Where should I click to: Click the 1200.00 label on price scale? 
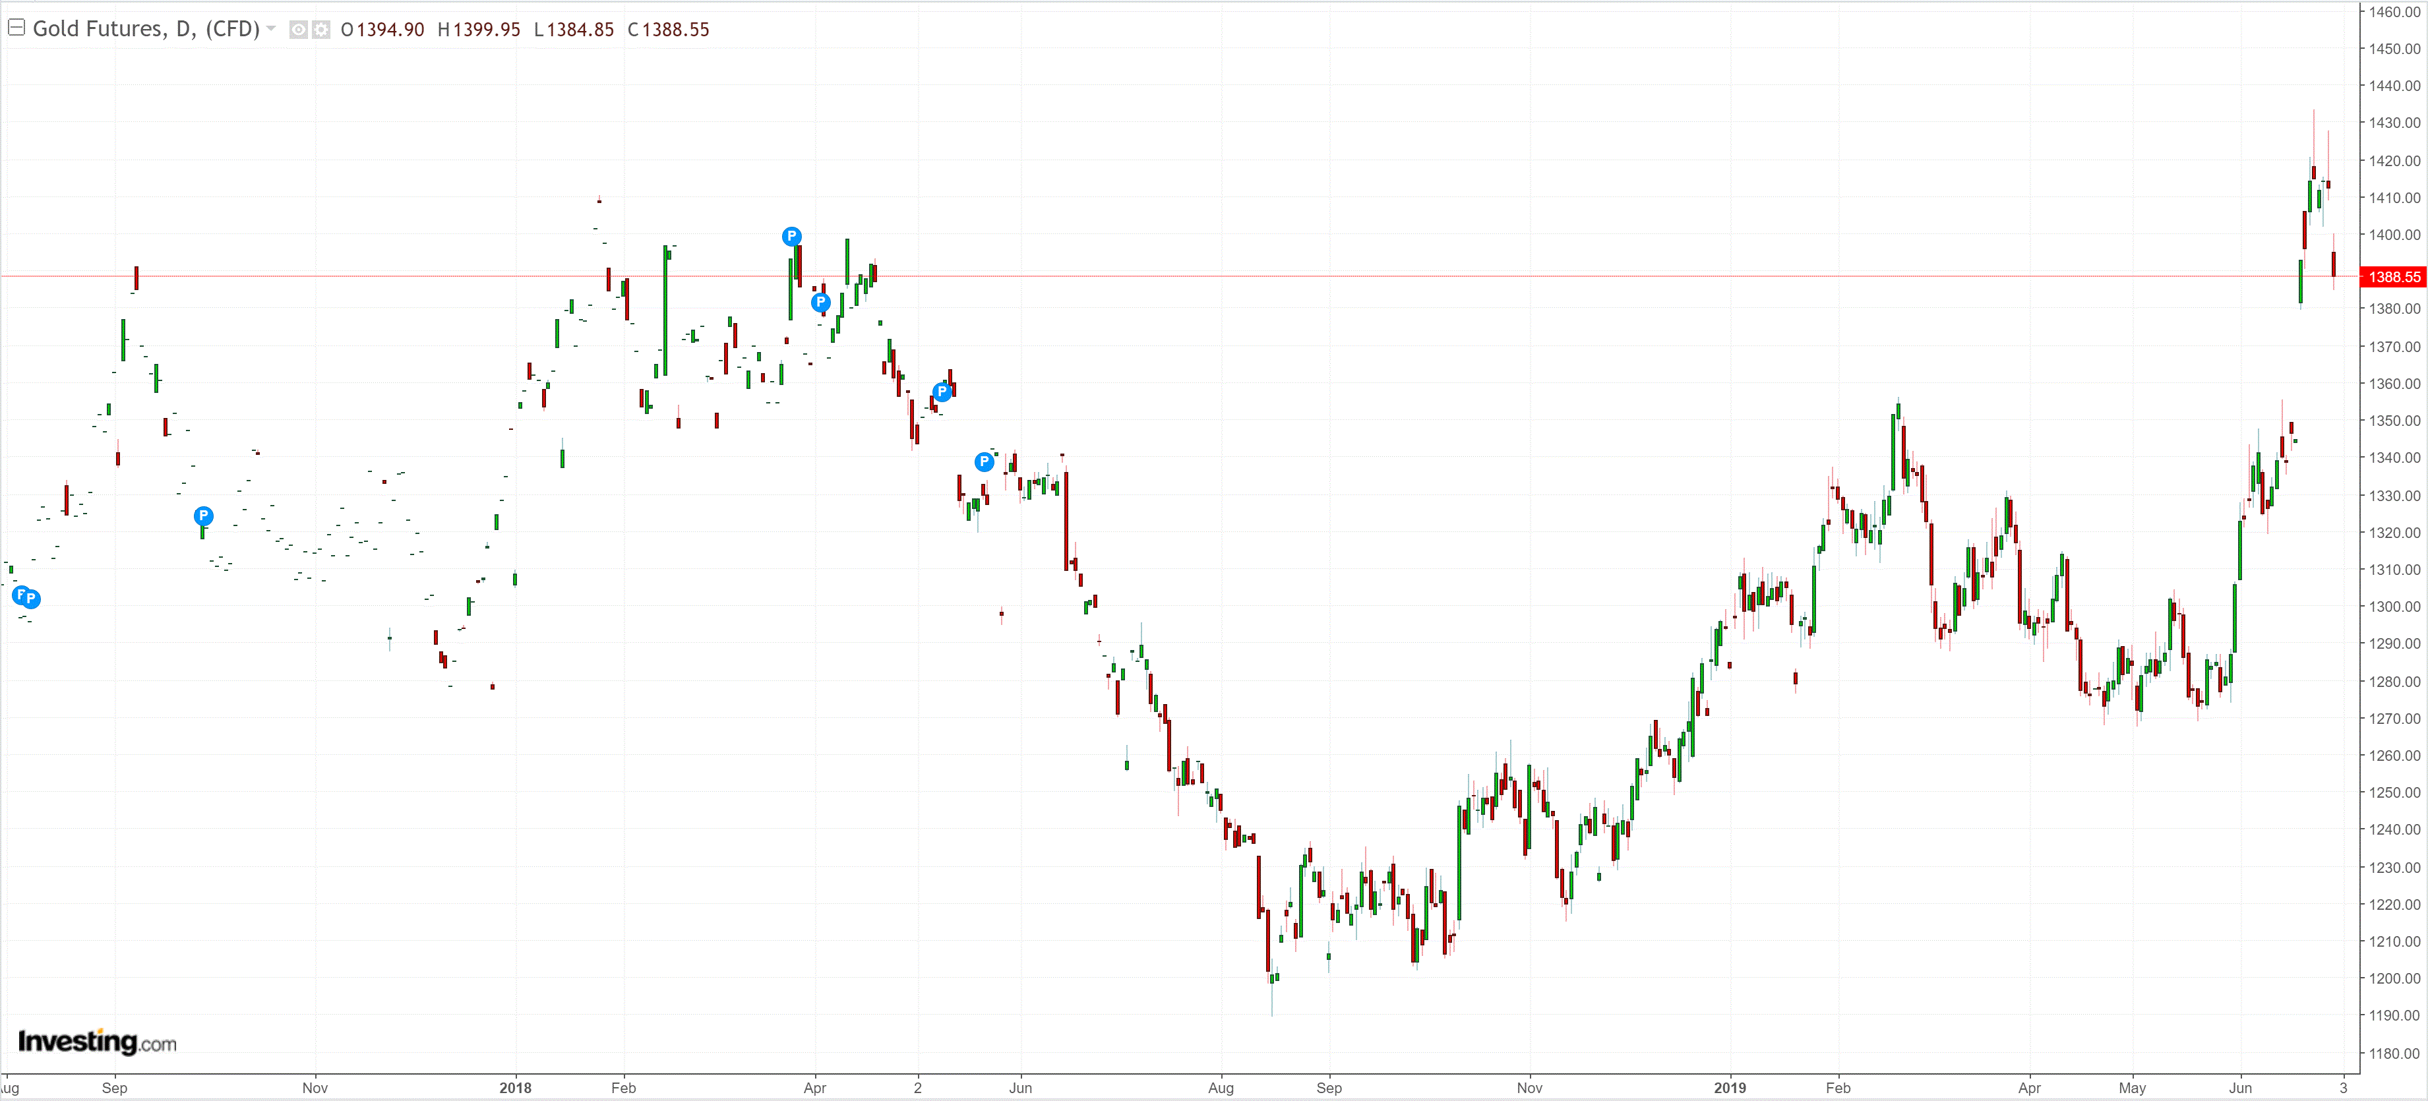pos(2394,978)
